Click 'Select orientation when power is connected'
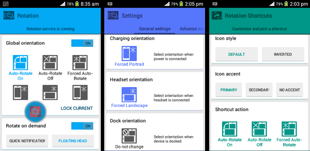Viewport: 310px width, 151px height. [x=174, y=57]
